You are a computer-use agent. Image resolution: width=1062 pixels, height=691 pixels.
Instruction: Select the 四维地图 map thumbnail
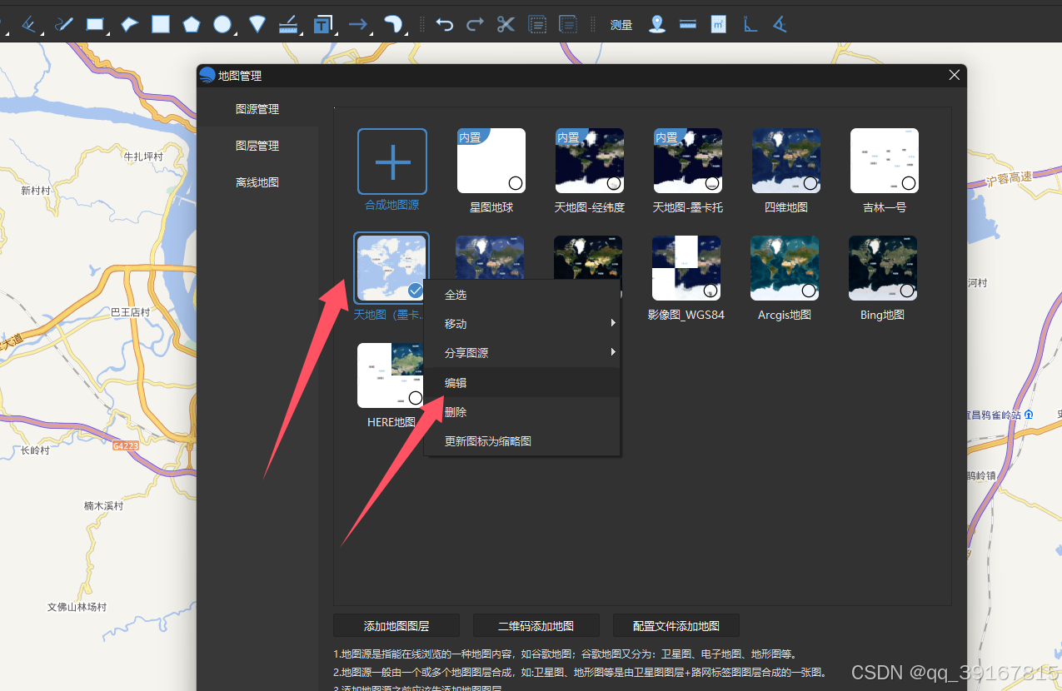click(786, 161)
